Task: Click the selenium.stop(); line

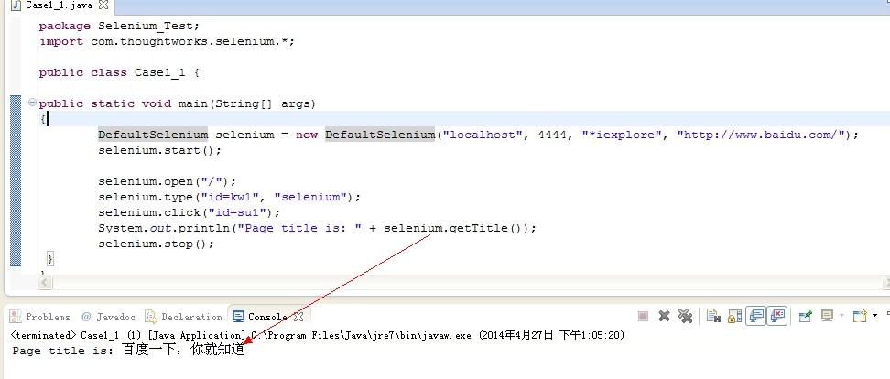Action: coord(156,244)
